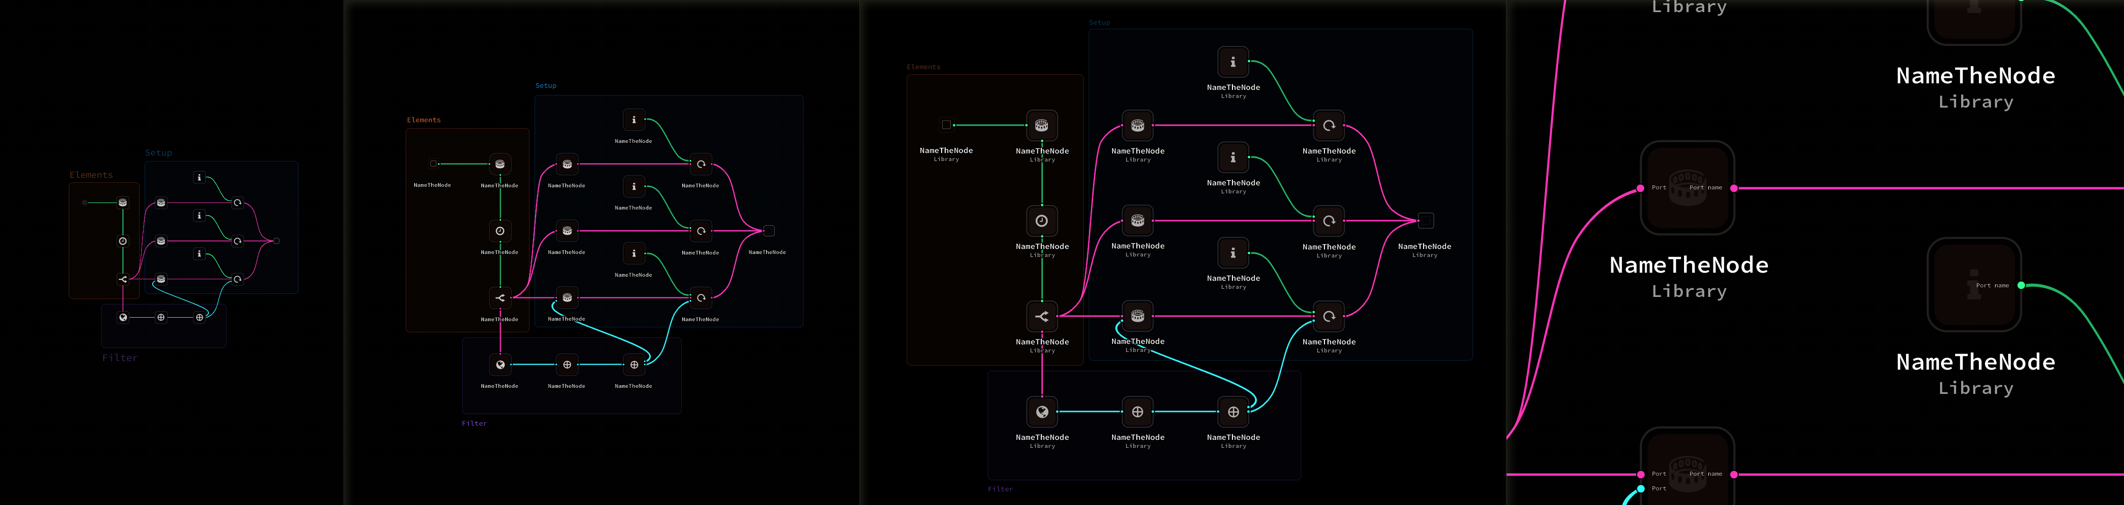Click the Setup group label in the large graph
This screenshot has width=2124, height=505.
click(x=1099, y=22)
